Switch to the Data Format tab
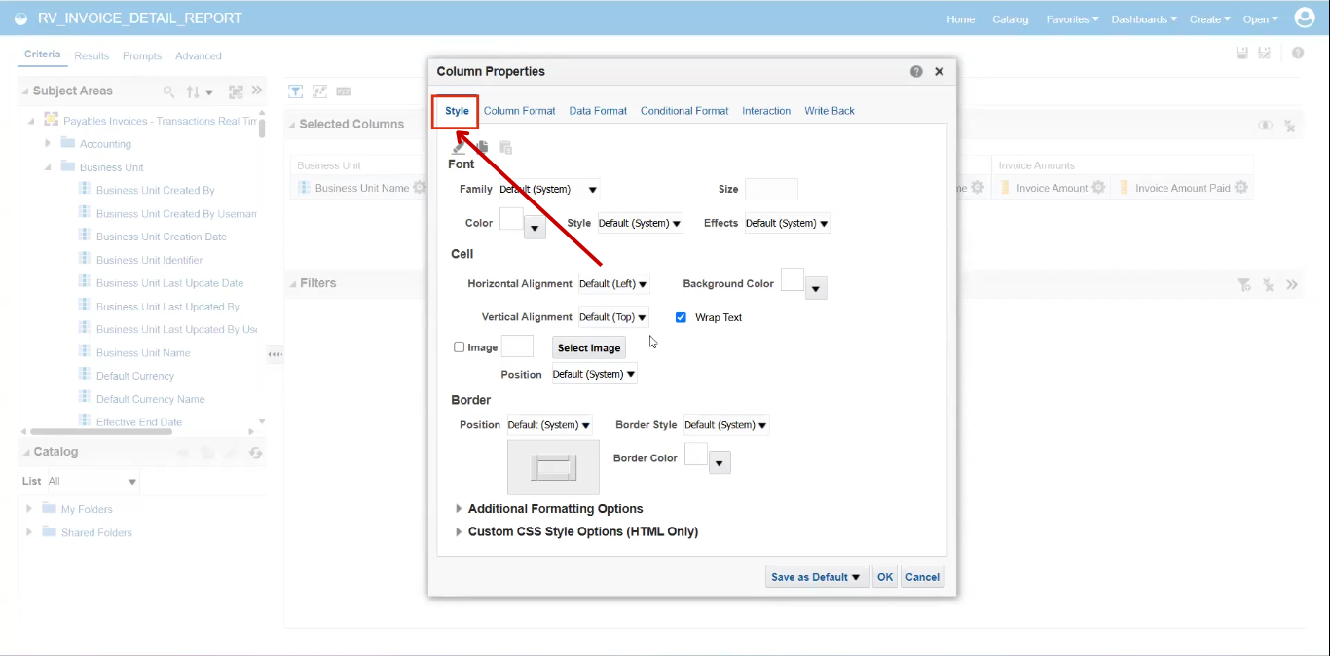Screen dimensions: 1330x656 click(x=597, y=110)
